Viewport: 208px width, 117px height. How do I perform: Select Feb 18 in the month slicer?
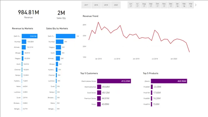coord(184,5)
